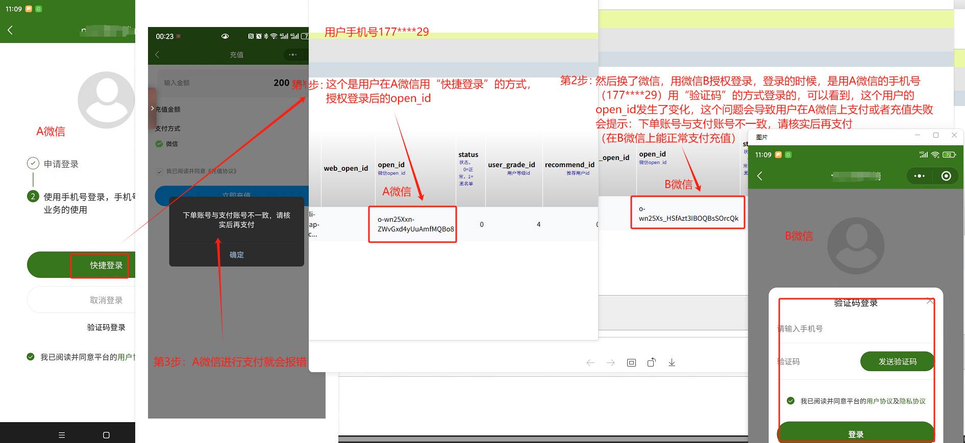
Task: Click the 请输入手机号 input field
Action: (x=856, y=329)
